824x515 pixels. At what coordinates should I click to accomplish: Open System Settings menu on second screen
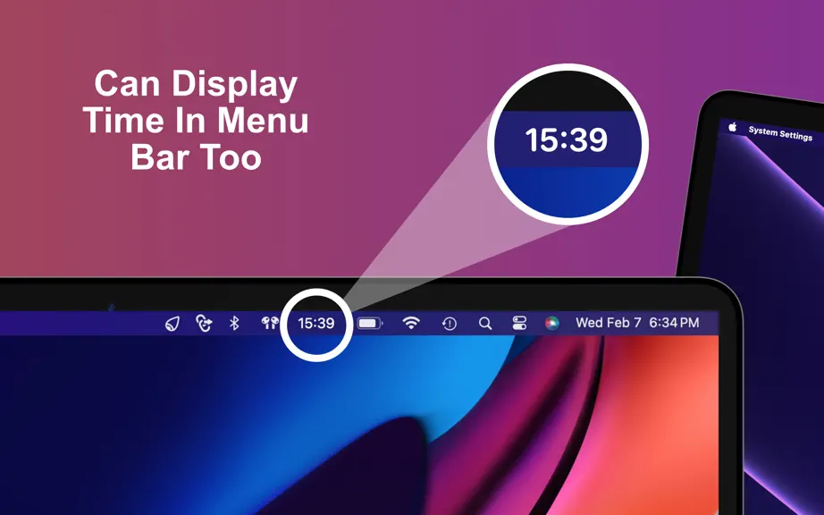pyautogui.click(x=780, y=133)
